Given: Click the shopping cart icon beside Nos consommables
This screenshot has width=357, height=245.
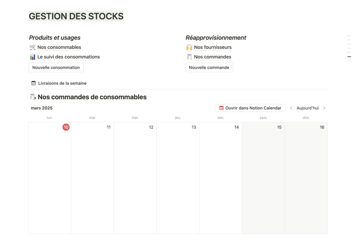Looking at the screenshot, I should click(x=32, y=47).
